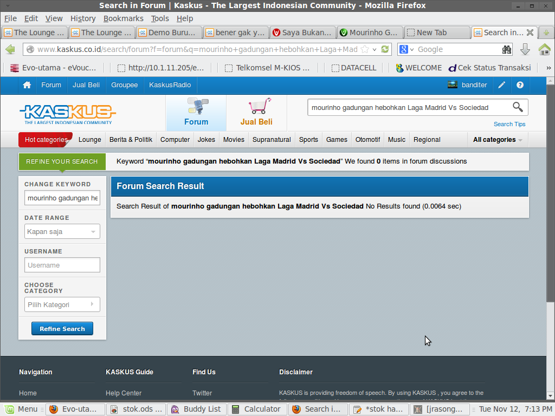Switch to the Mourinho G... tab

click(x=369, y=32)
